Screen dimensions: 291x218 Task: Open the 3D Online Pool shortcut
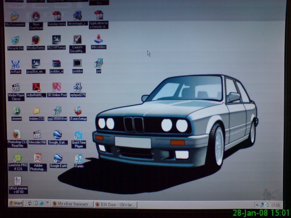(57, 87)
